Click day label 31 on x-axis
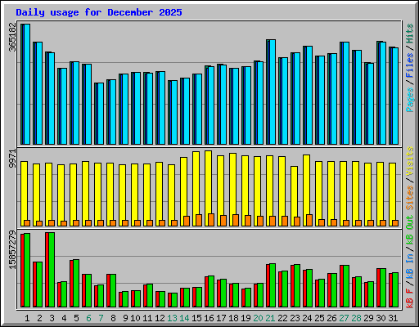 tap(393, 318)
